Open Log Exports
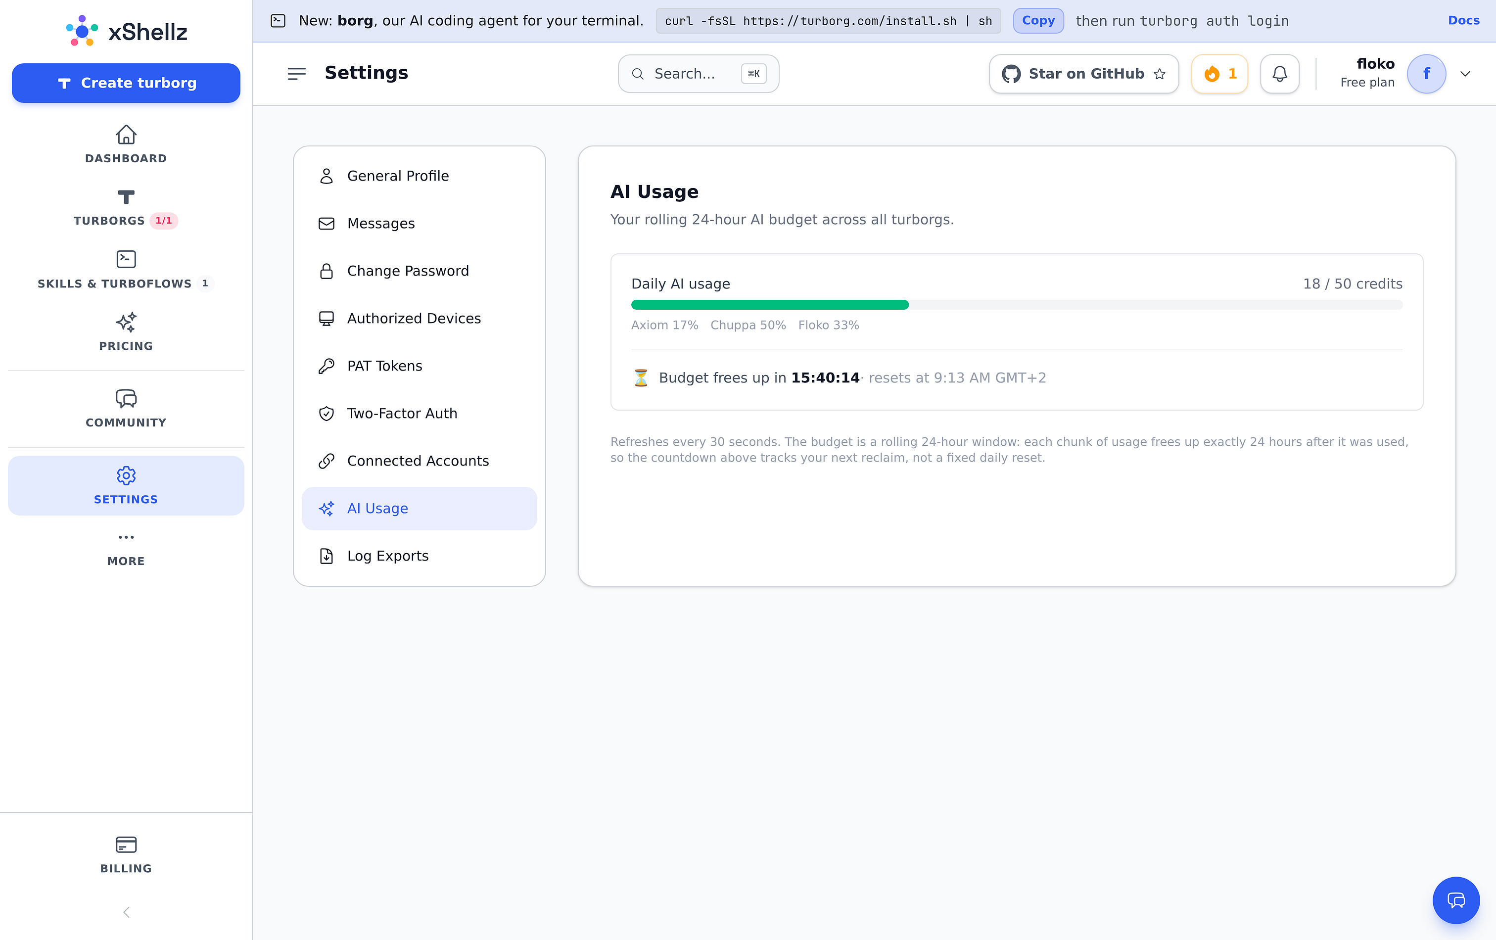The width and height of the screenshot is (1496, 940). pos(420,556)
